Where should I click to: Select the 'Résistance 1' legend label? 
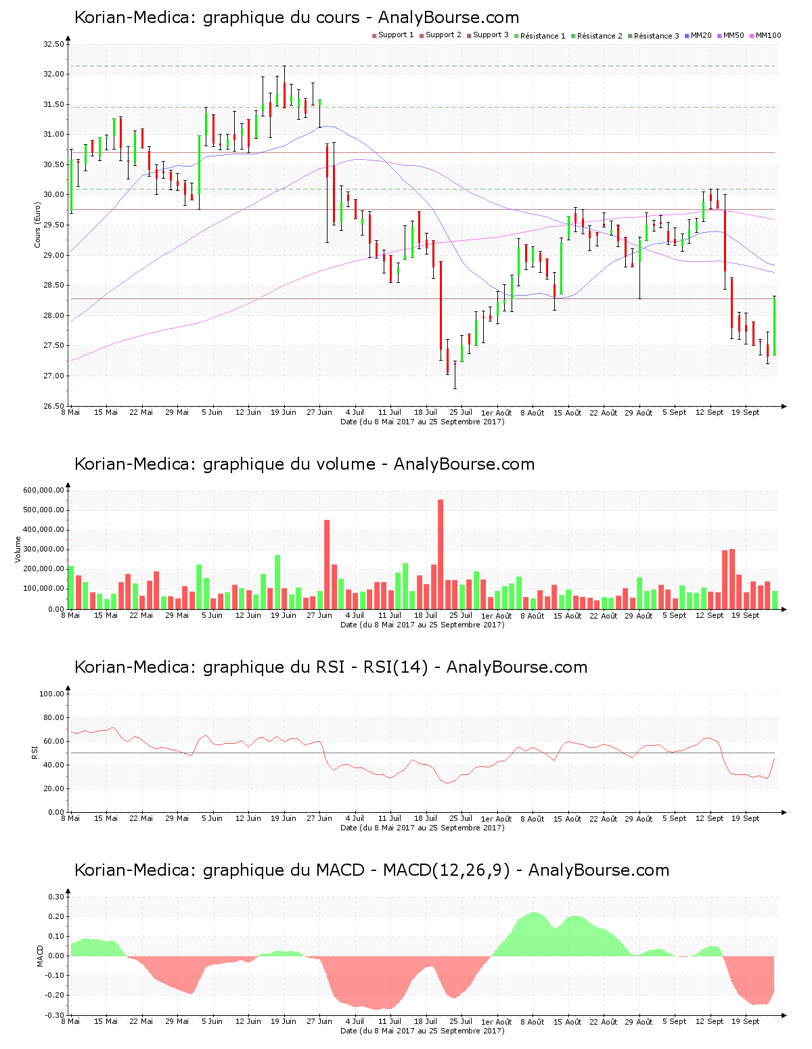click(x=543, y=36)
